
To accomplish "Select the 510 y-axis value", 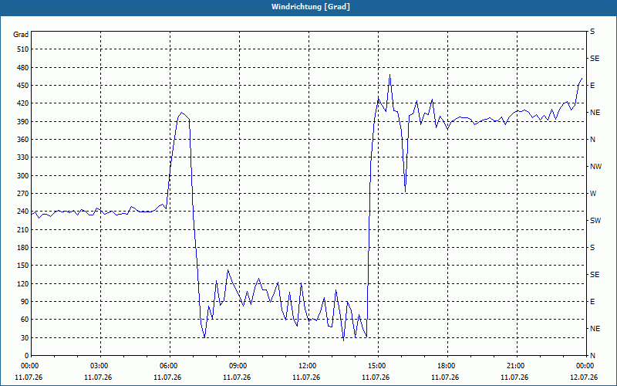I will [x=23, y=49].
